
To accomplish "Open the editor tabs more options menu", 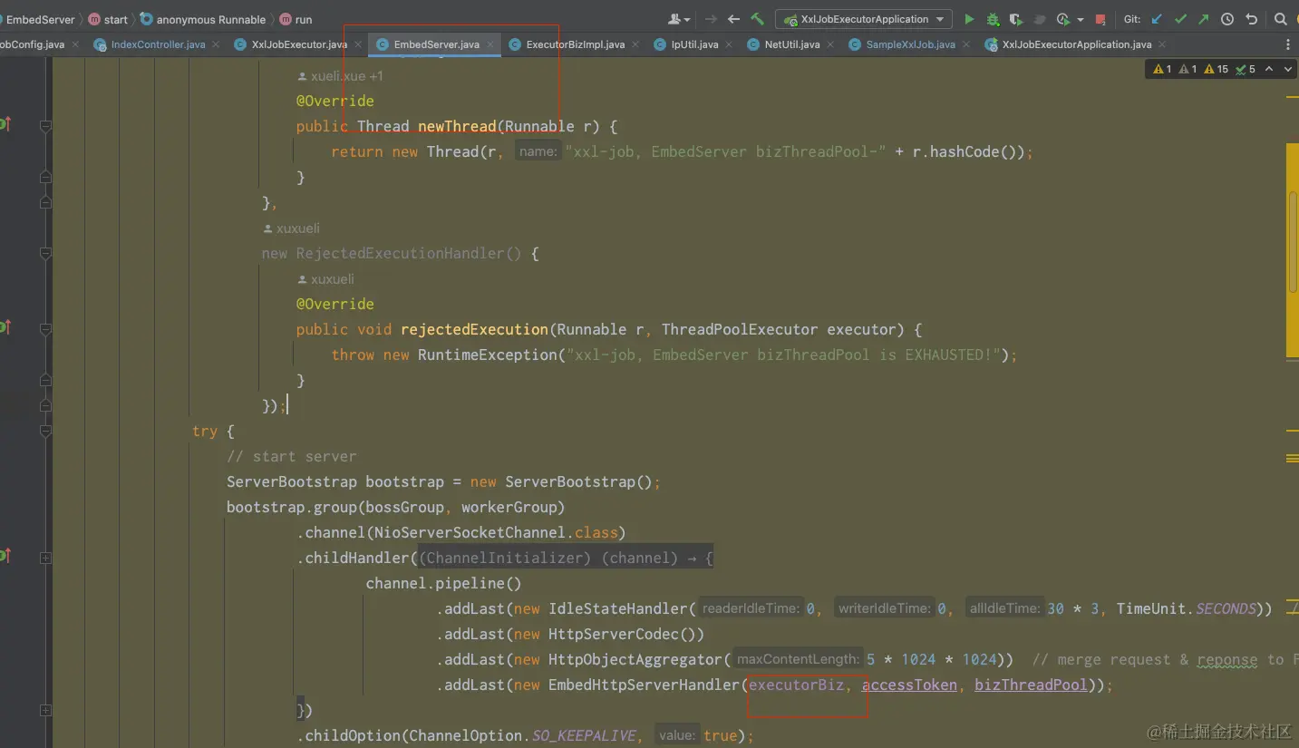I will point(1288,44).
